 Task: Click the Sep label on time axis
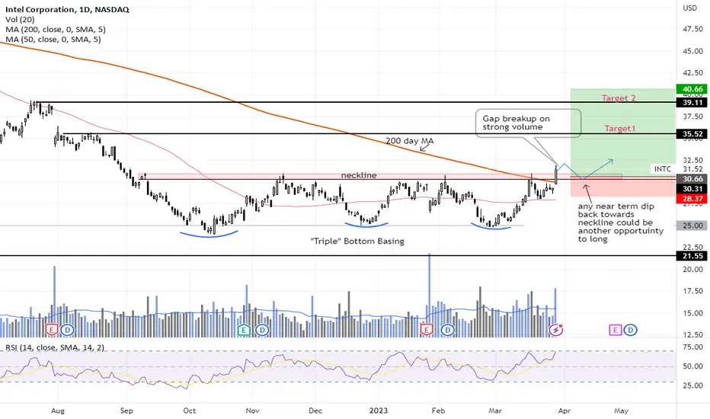pyautogui.click(x=126, y=411)
